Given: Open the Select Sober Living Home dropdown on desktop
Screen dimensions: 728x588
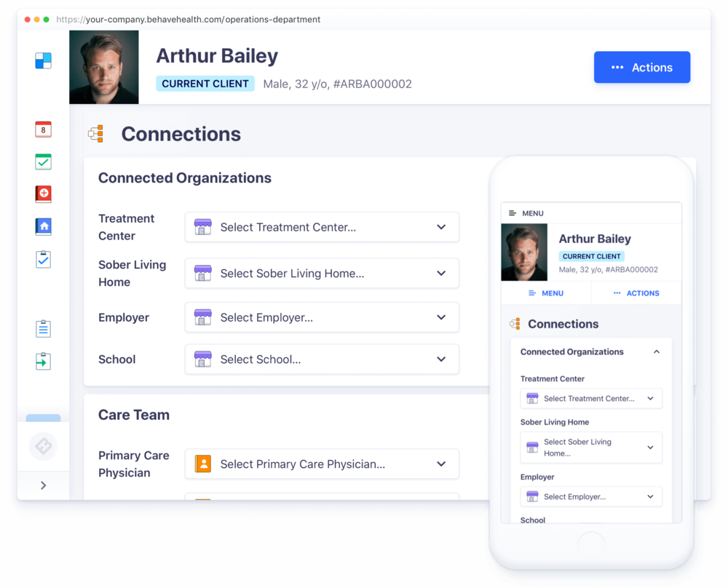Looking at the screenshot, I should tap(322, 274).
